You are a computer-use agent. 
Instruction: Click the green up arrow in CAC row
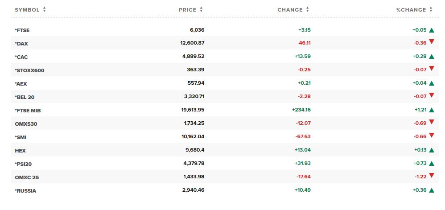pos(432,57)
